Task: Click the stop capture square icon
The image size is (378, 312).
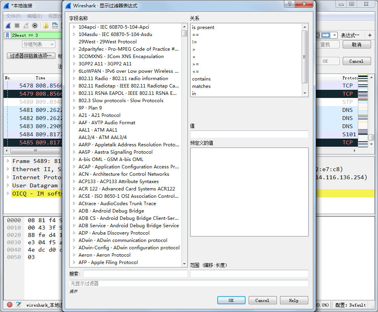Action: tap(17, 26)
